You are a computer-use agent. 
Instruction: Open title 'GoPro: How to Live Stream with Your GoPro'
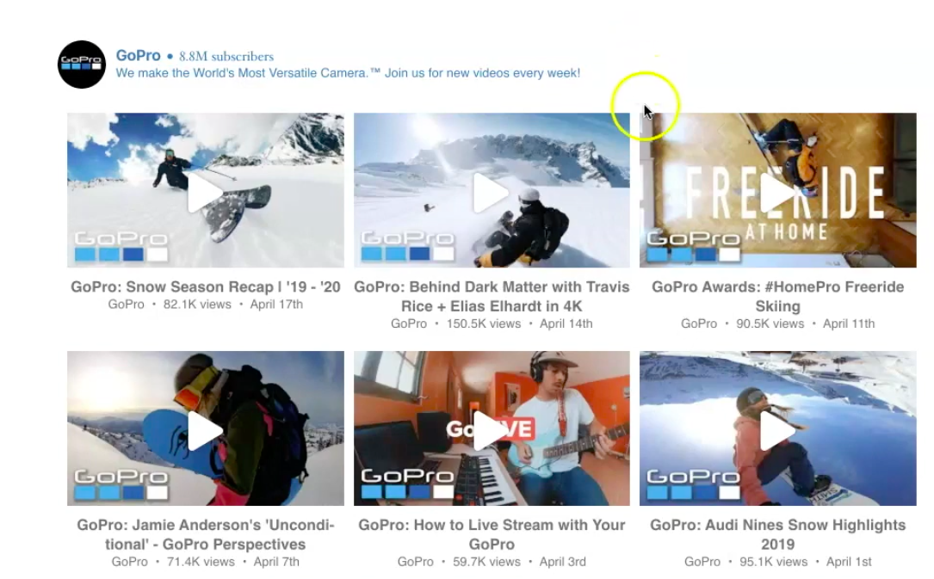click(492, 534)
